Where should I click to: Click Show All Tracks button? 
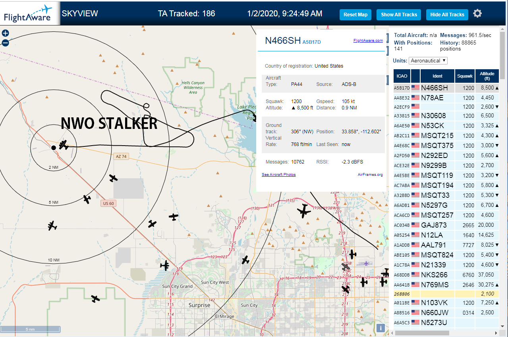tap(399, 15)
